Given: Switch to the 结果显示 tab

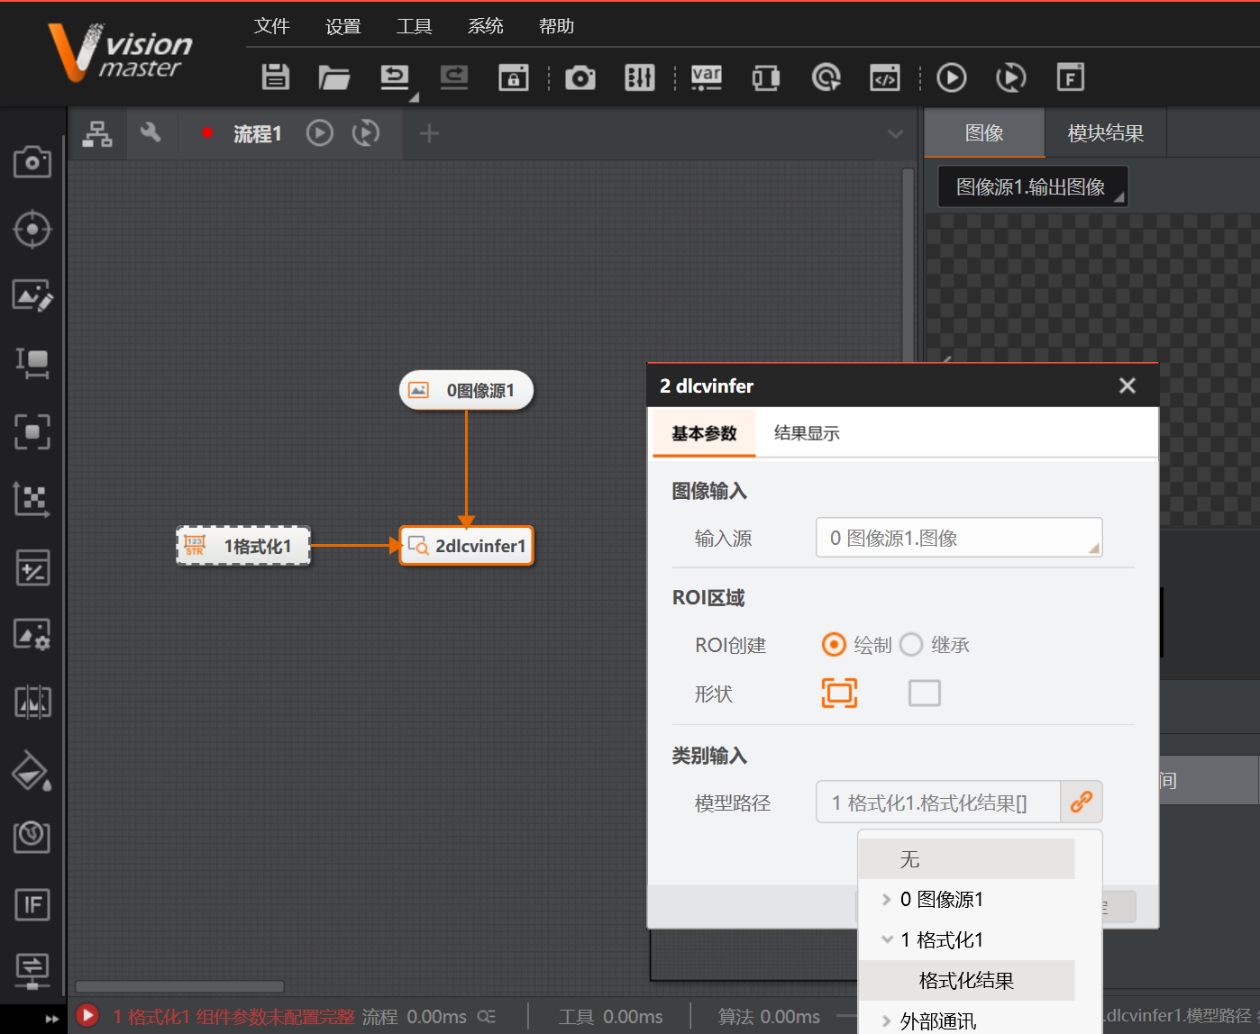Looking at the screenshot, I should tap(806, 433).
